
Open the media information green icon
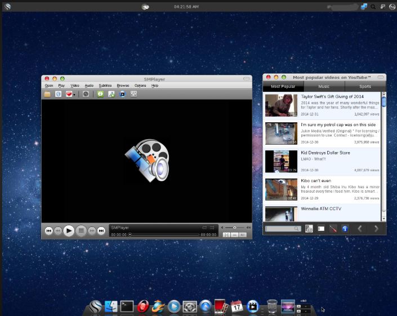(100, 94)
